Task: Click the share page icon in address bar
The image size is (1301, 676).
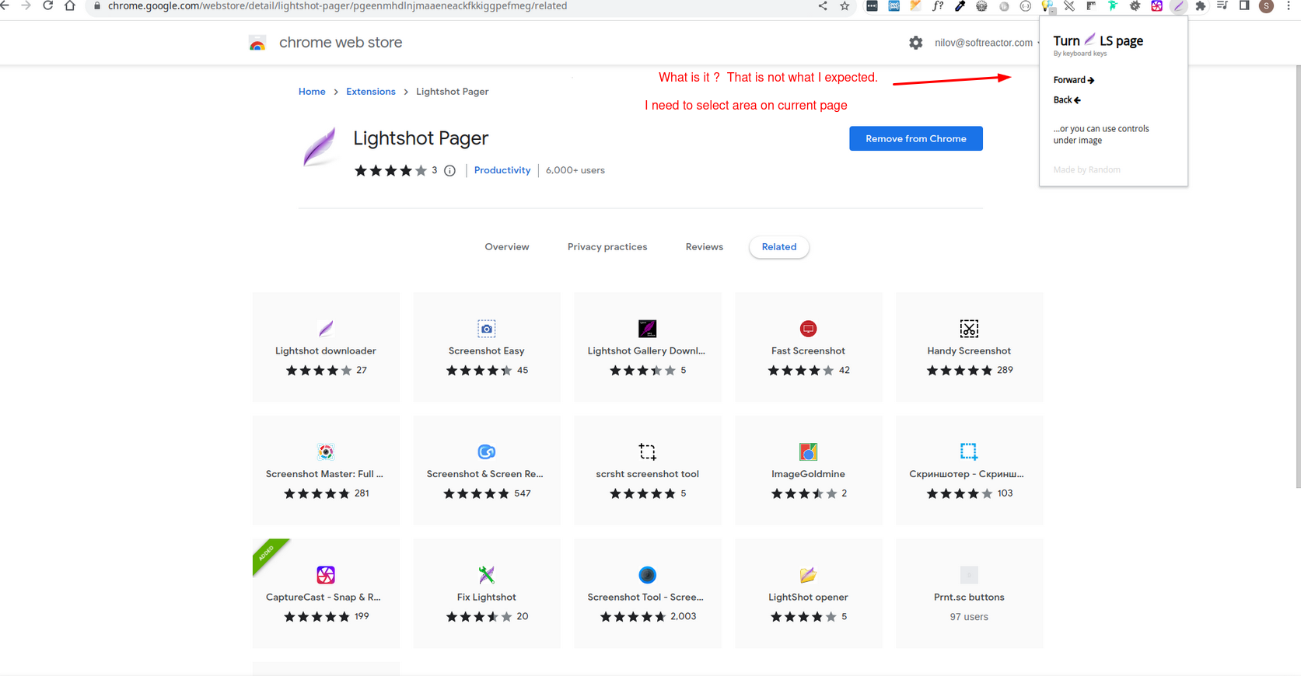Action: (823, 5)
